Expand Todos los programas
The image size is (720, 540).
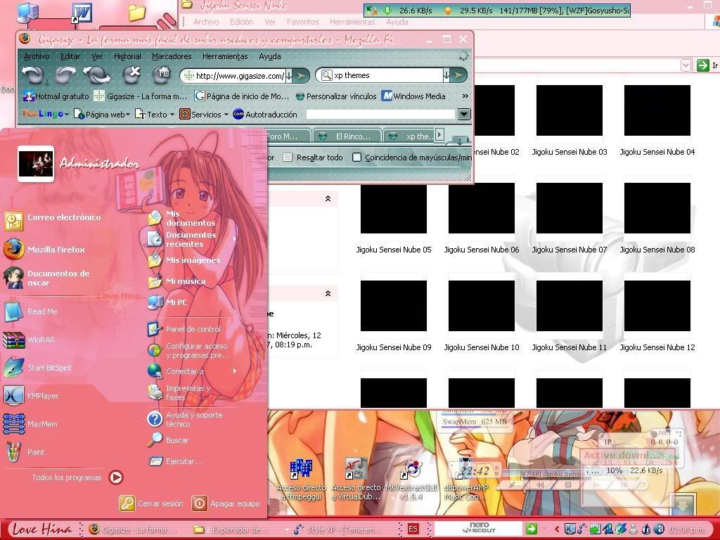point(77,477)
